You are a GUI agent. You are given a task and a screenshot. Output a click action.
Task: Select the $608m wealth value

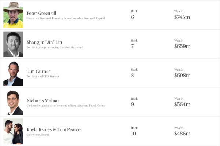[182, 75]
